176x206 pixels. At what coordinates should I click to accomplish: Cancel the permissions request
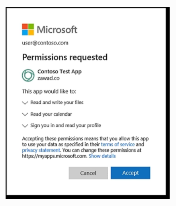pos(88,173)
